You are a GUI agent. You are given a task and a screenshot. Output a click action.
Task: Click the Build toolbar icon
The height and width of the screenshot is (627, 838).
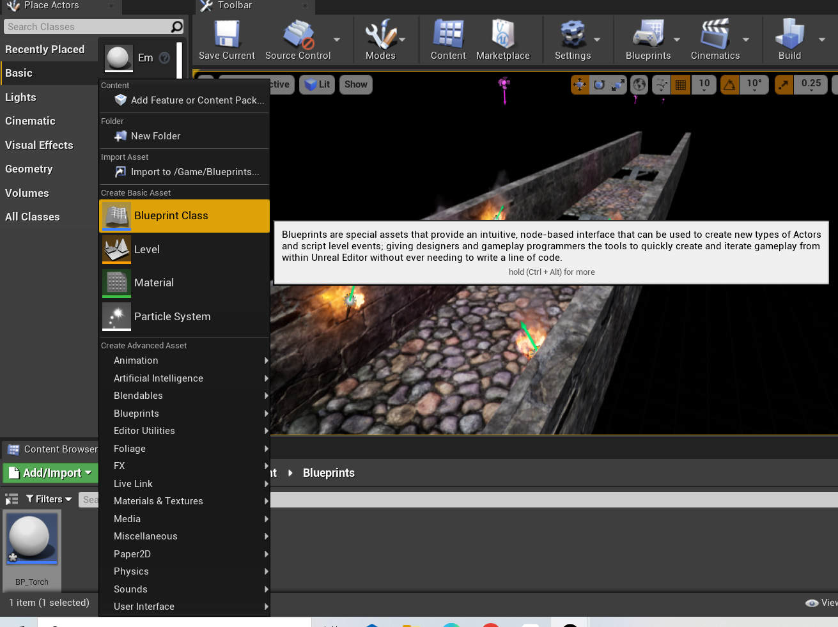[789, 34]
